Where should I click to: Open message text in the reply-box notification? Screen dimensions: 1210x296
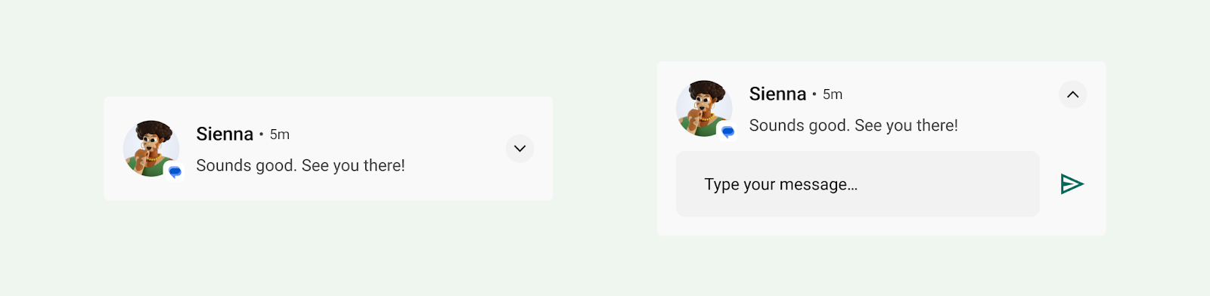[853, 125]
